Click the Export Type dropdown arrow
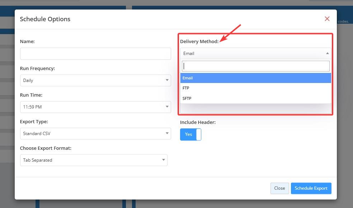The height and width of the screenshot is (208, 353). [x=167, y=133]
